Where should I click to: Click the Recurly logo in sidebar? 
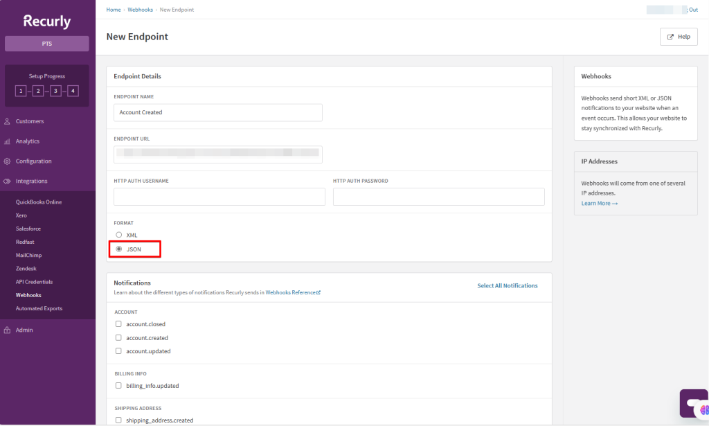point(46,21)
